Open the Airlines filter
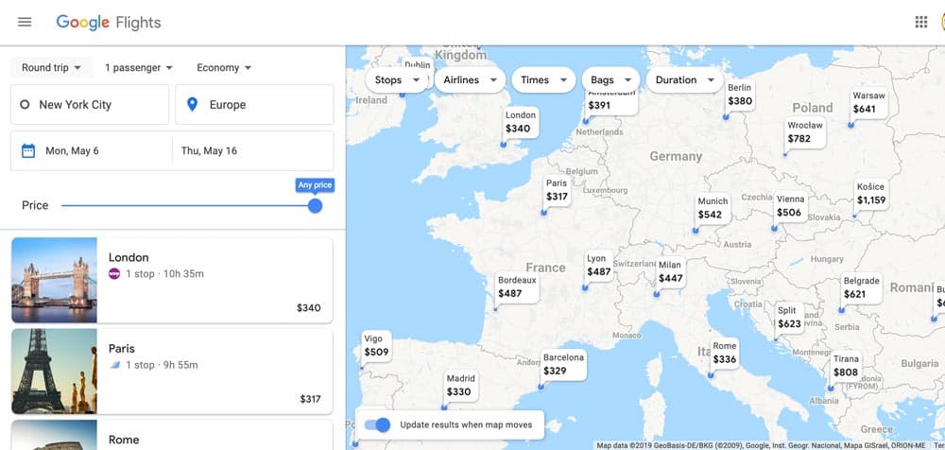This screenshot has height=450, width=945. [469, 80]
